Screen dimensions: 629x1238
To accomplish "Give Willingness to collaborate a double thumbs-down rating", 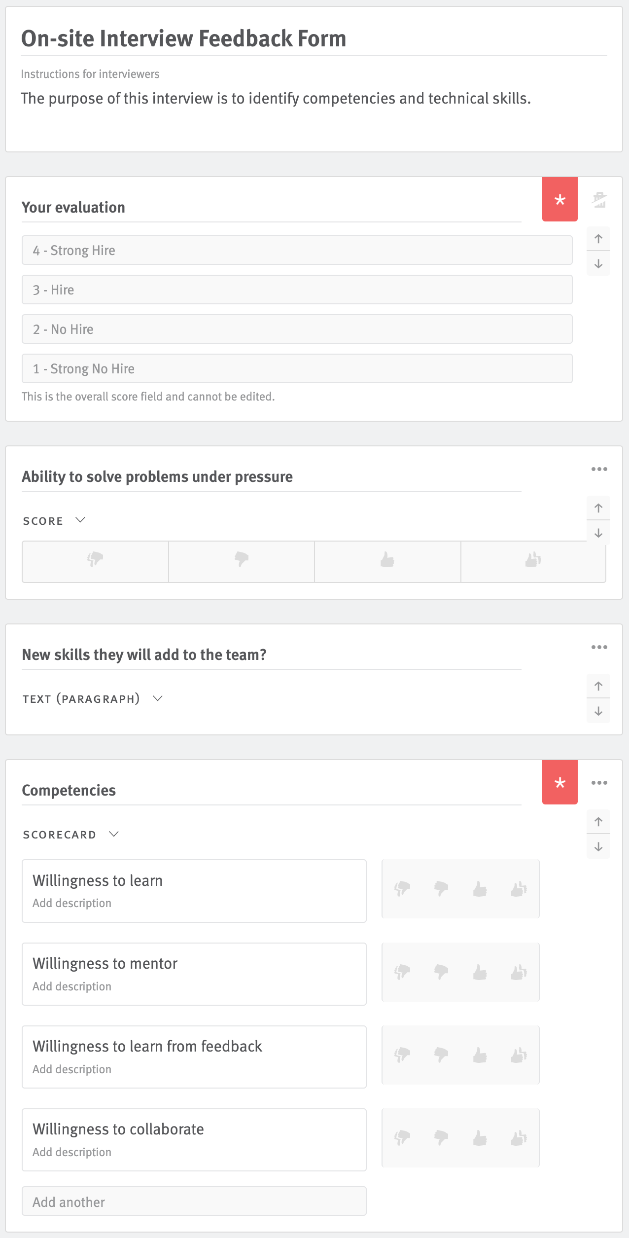I will (402, 1138).
